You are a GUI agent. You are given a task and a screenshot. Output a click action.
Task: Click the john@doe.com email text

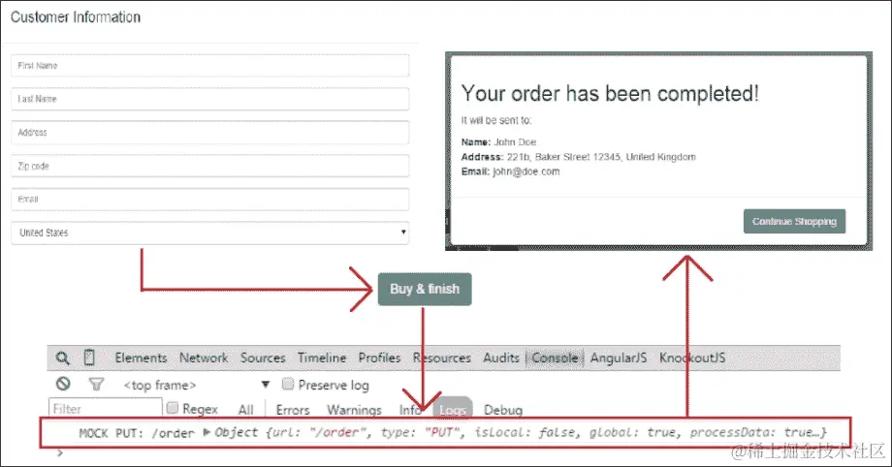[526, 171]
